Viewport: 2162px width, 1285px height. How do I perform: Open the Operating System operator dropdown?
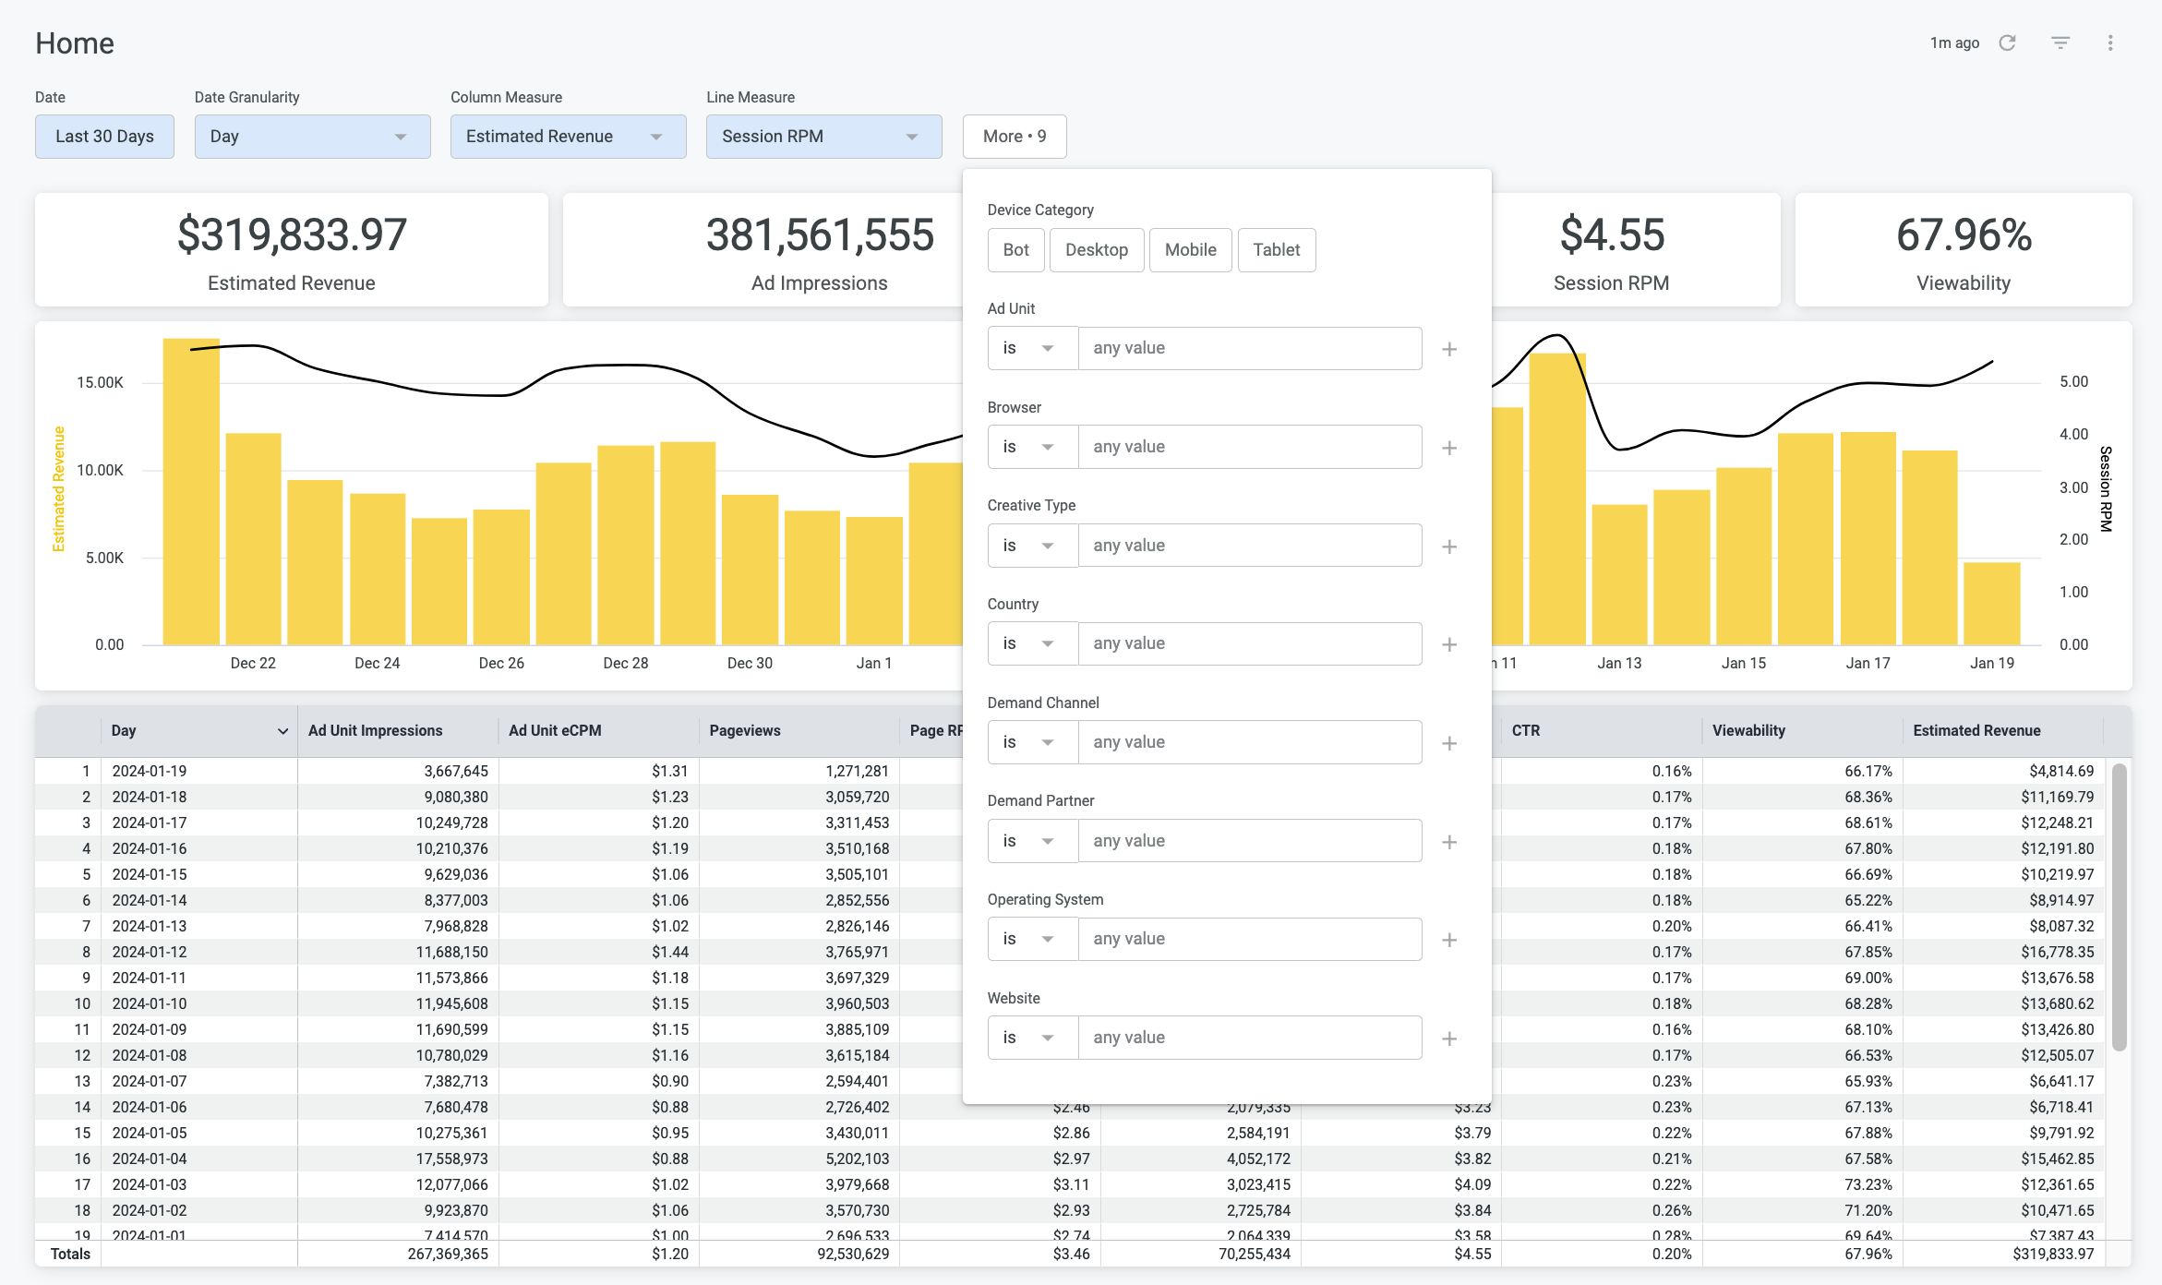pyautogui.click(x=1032, y=939)
